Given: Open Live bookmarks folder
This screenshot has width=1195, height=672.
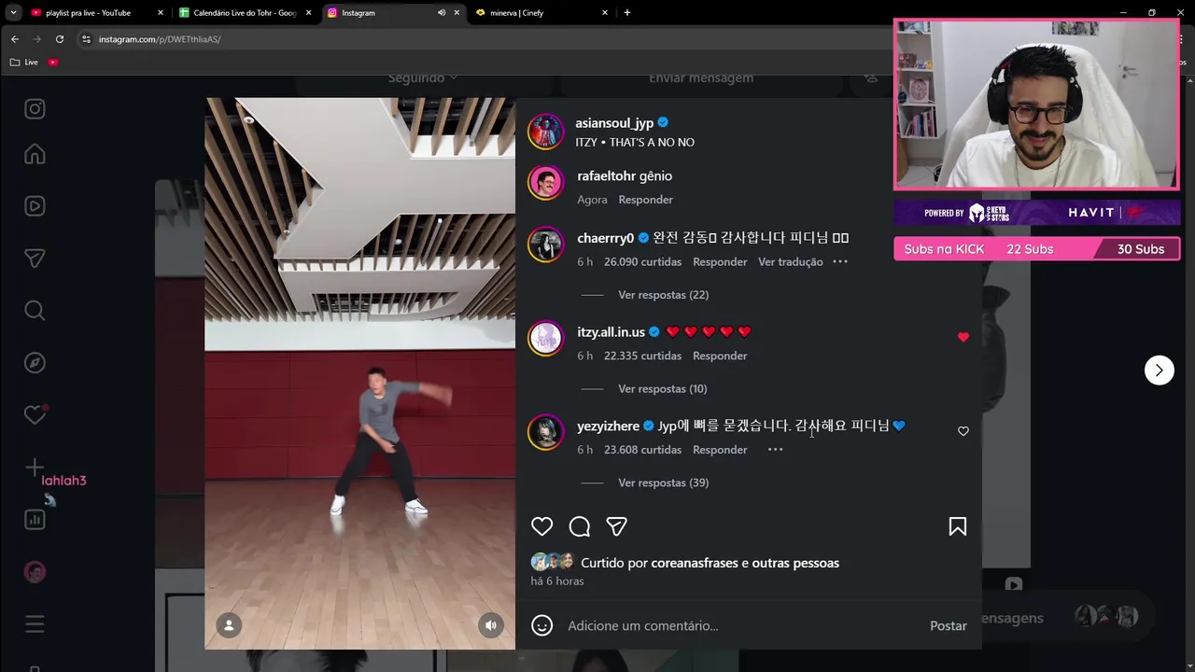Looking at the screenshot, I should 24,62.
